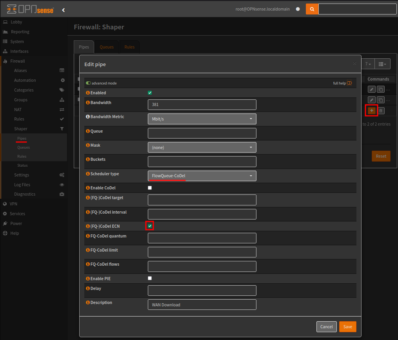
Task: Click the FQ-CoDel quantum input field
Action: click(202, 238)
